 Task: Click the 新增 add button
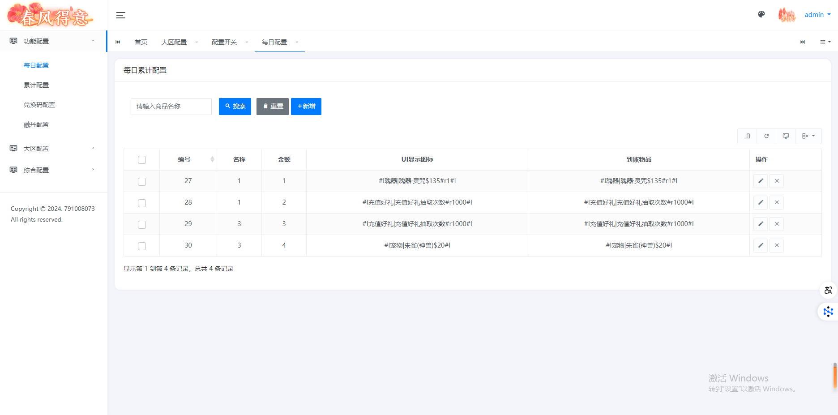click(x=306, y=107)
